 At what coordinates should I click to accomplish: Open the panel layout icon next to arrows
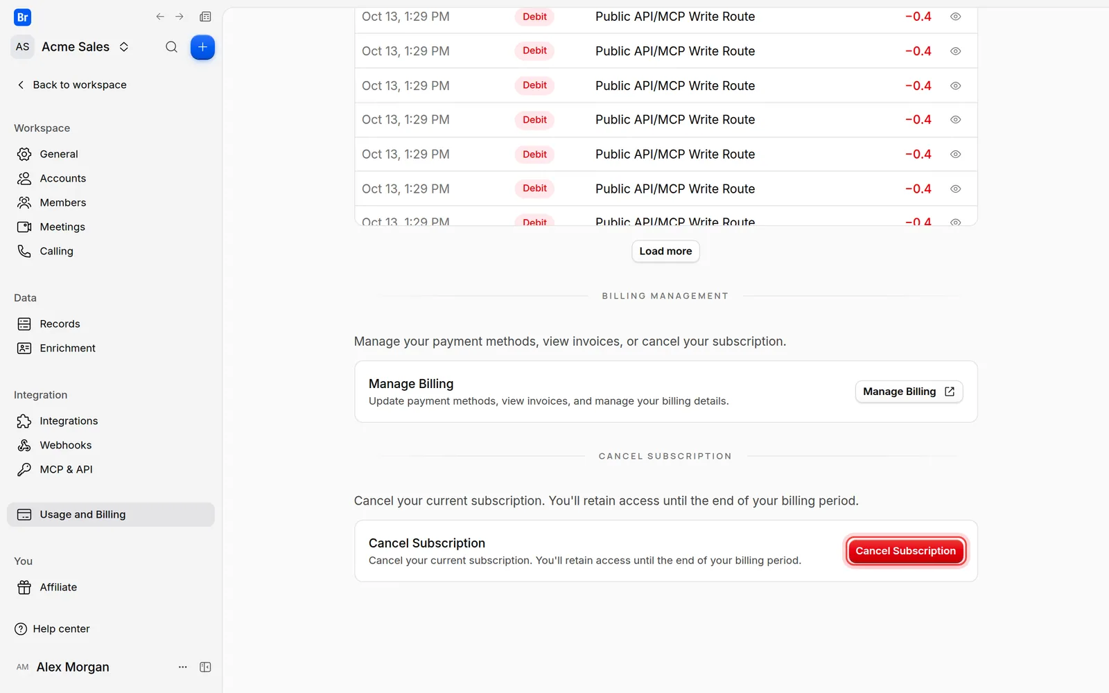pos(205,17)
